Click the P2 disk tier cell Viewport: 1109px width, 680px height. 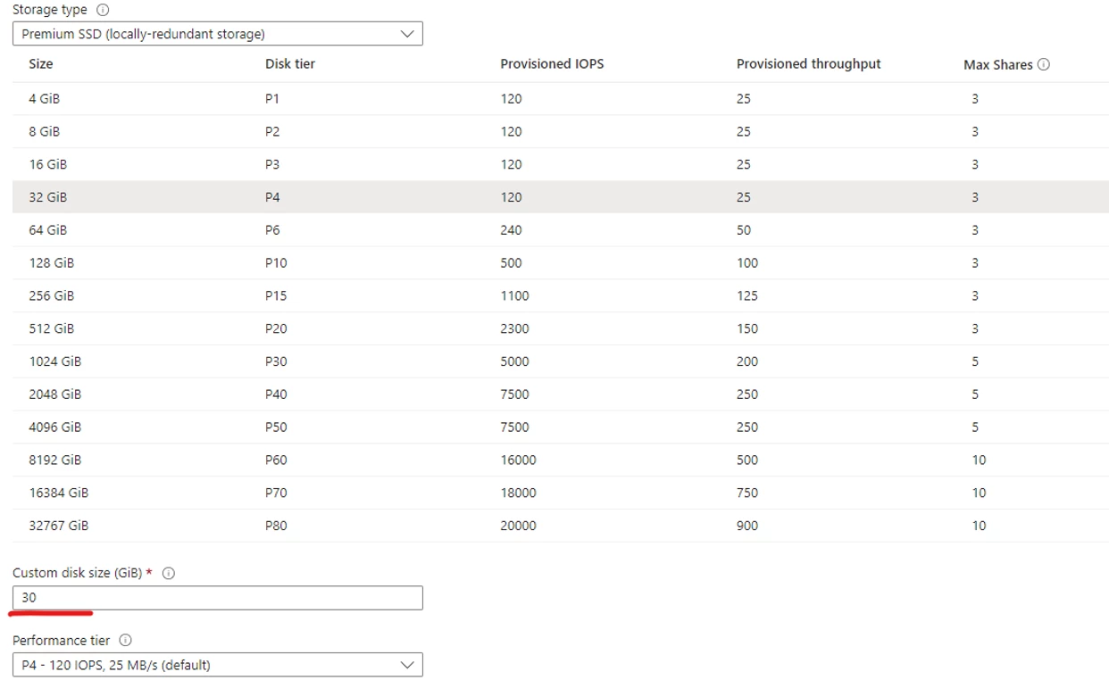point(272,132)
